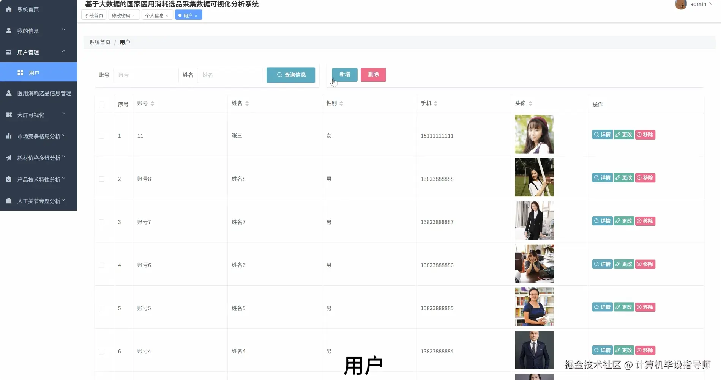Open 医用消耗选品信息管理 in sidebar
Image resolution: width=721 pixels, height=380 pixels.
coord(39,93)
